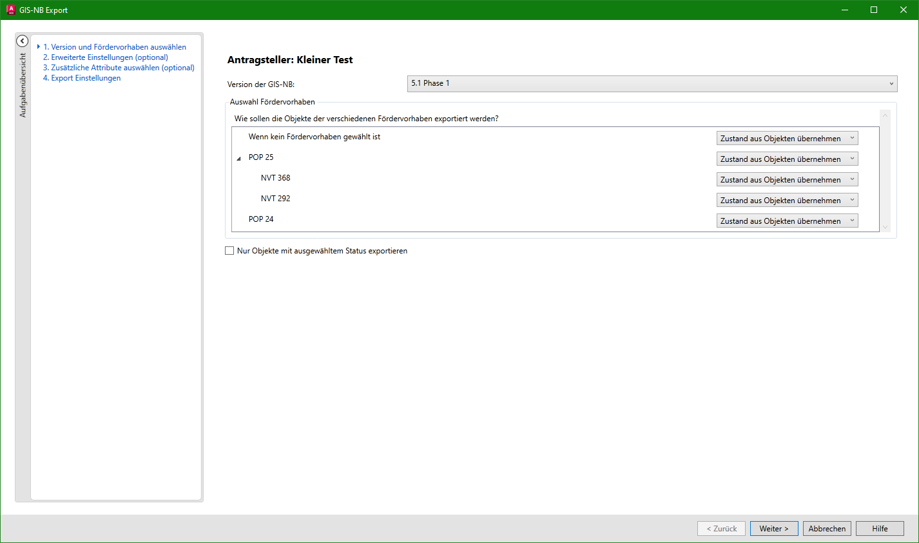Open help with the 'Hilfe' button
Screen dimensions: 919x543
click(880, 529)
